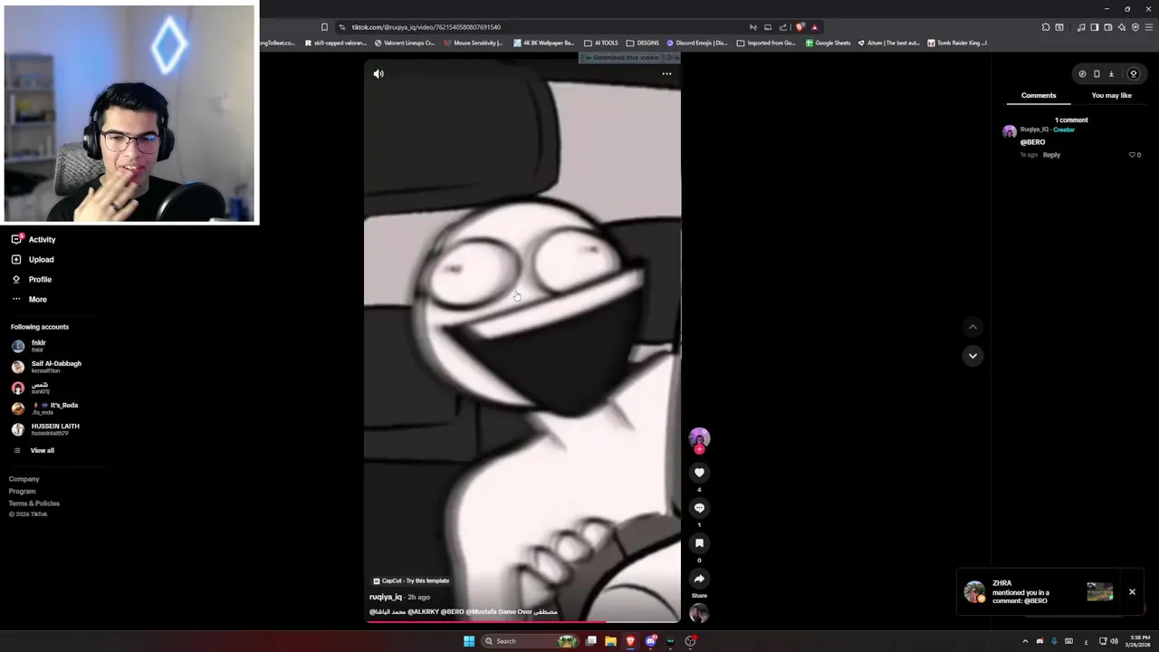Open Valorant Lineups bookmark
This screenshot has width=1159, height=652.
(x=404, y=43)
